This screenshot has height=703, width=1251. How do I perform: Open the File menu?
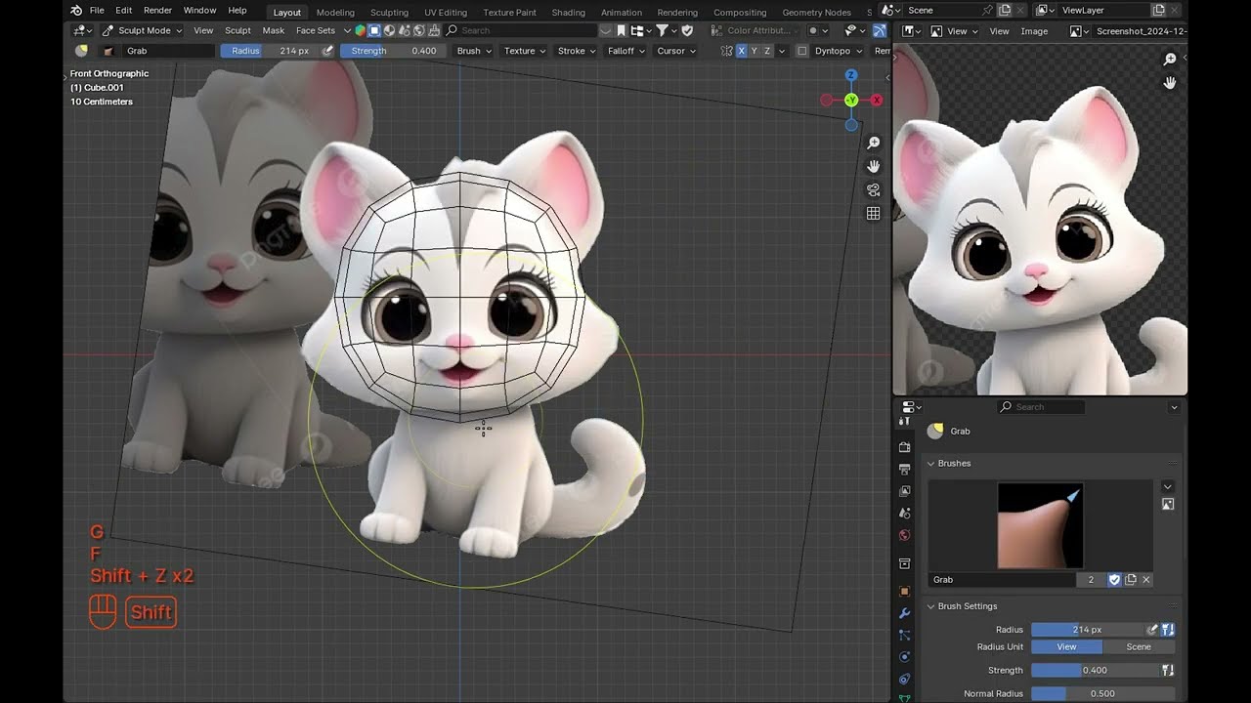pyautogui.click(x=97, y=11)
